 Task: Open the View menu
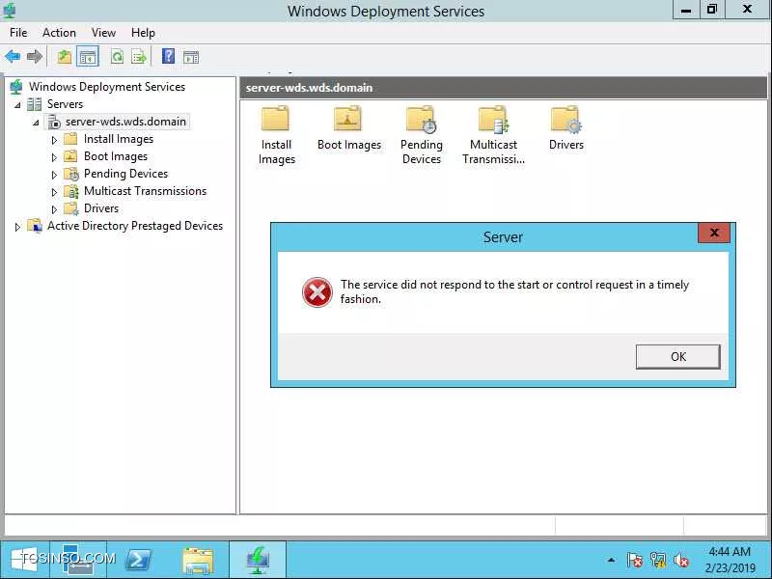(103, 33)
